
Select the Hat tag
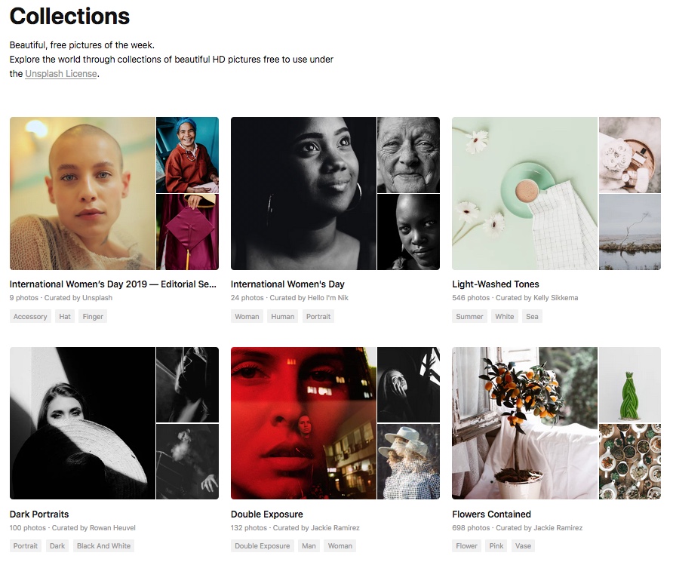(x=65, y=317)
